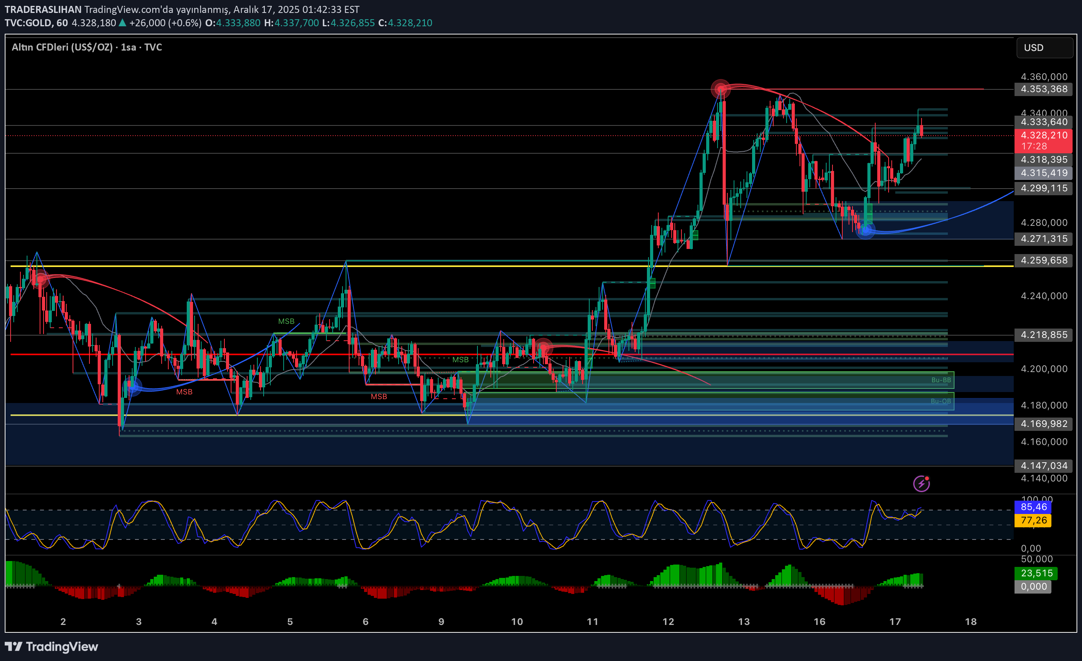Click the purple lightning bolt alert icon
The image size is (1082, 661).
921,484
